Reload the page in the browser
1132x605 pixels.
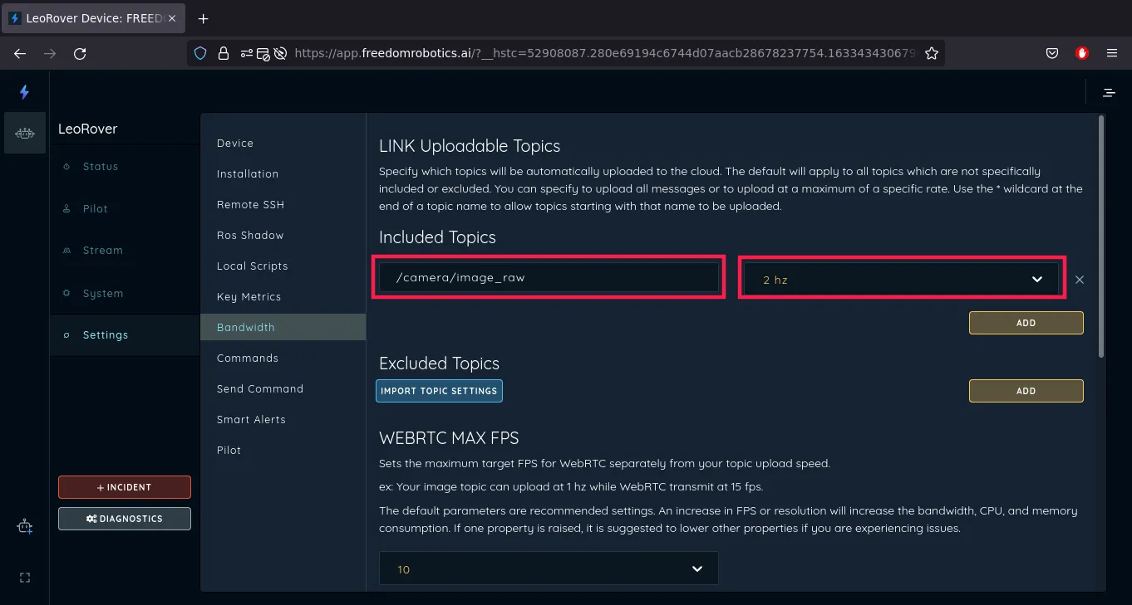tap(80, 53)
